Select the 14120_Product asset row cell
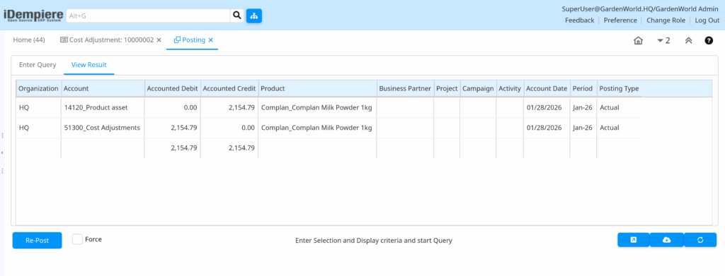Image resolution: width=725 pixels, height=276 pixels. [x=102, y=107]
